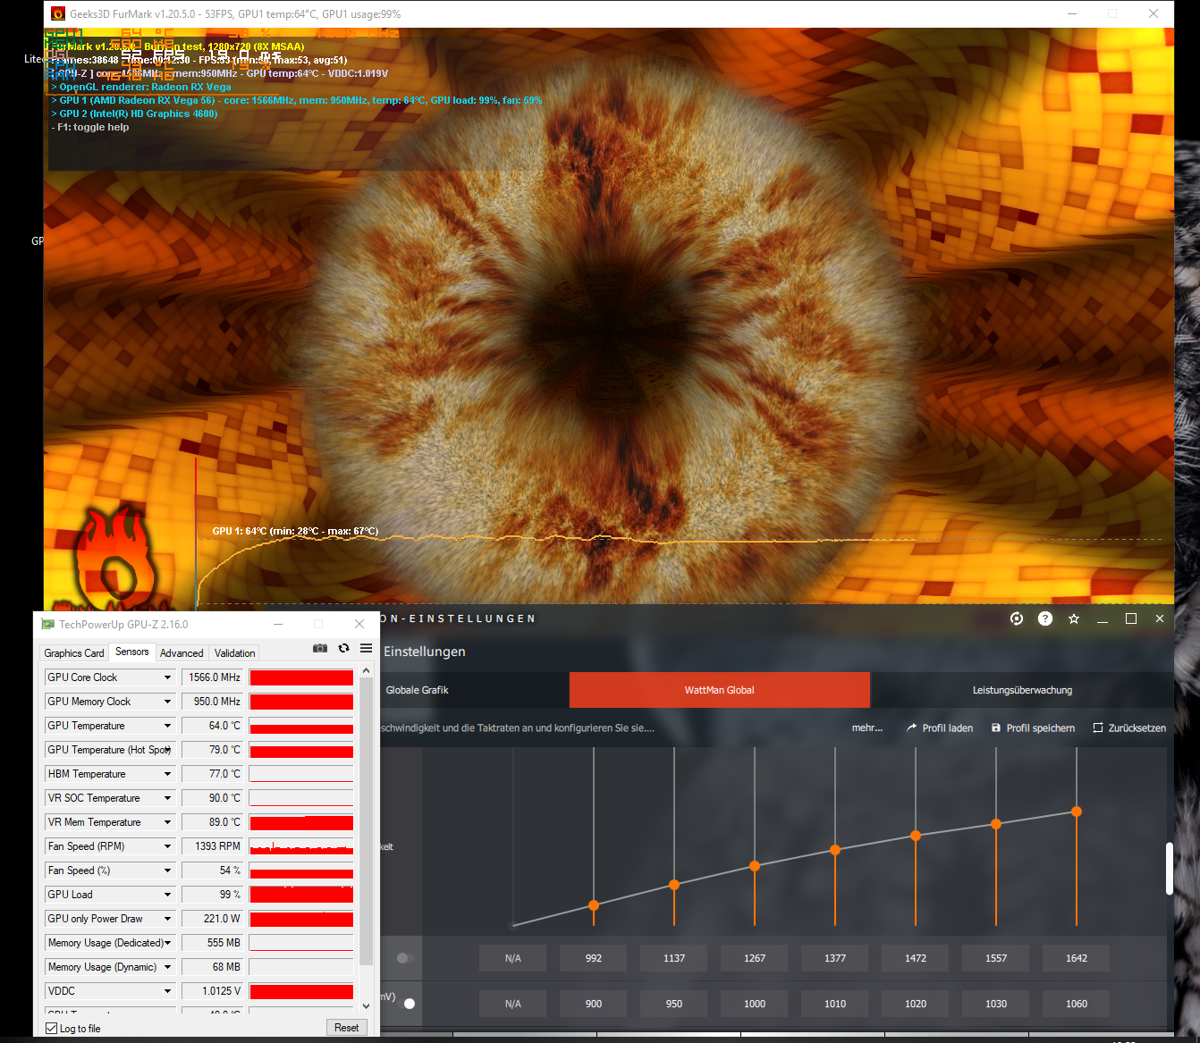Click the GPU Load usage graph
This screenshot has width=1200, height=1043.
(301, 895)
